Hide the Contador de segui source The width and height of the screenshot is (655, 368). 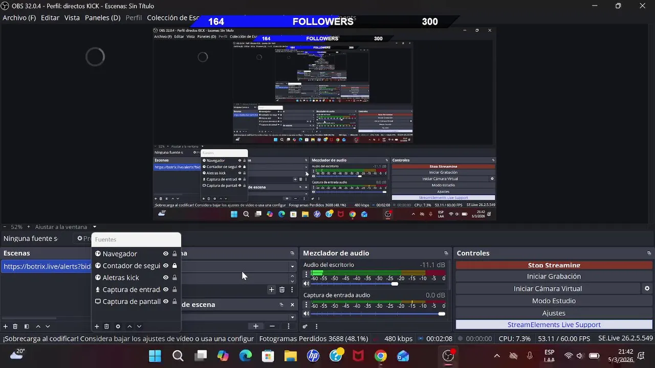point(166,266)
